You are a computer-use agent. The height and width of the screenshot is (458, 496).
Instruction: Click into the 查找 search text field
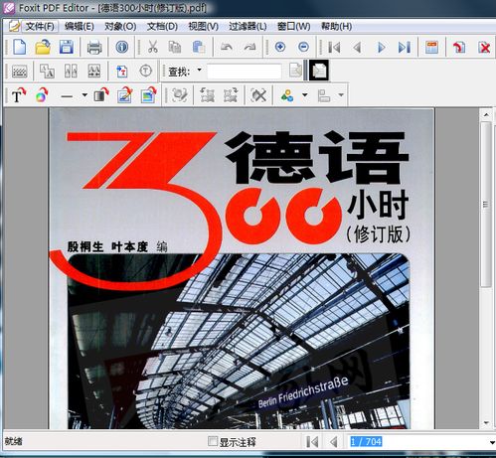point(245,72)
